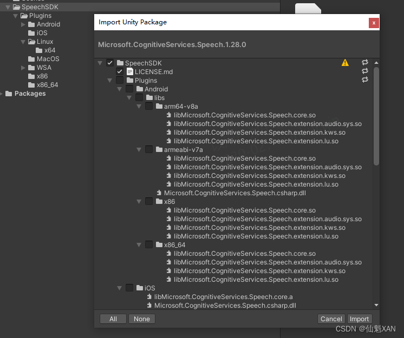This screenshot has width=404, height=338.
Task: Collapse the arm64-v8a node
Action: [x=139, y=107]
